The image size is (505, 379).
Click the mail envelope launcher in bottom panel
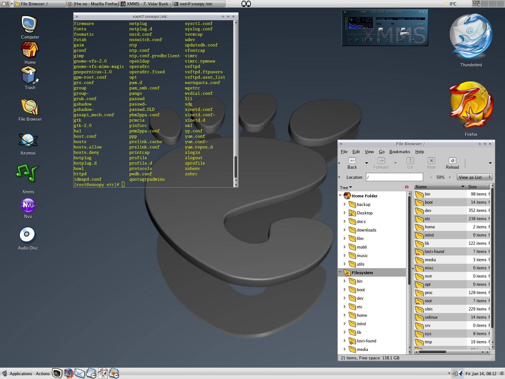[80, 374]
